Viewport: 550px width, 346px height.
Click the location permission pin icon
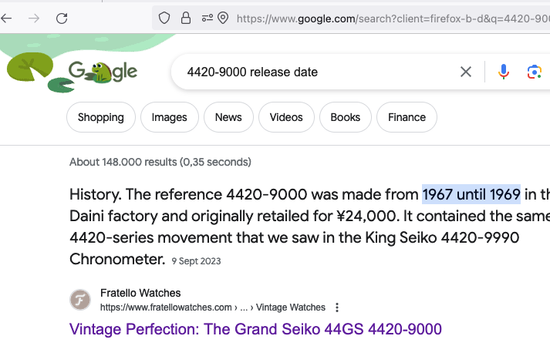[223, 18]
